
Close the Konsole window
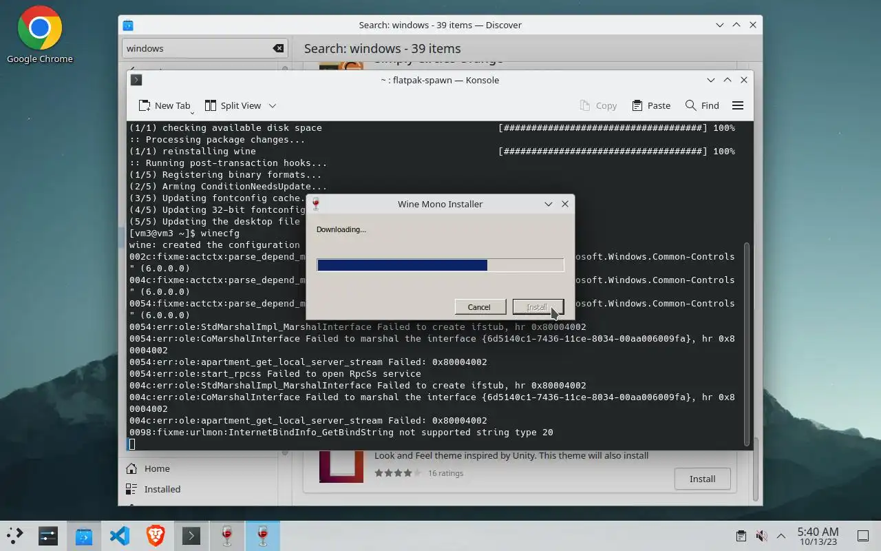744,80
